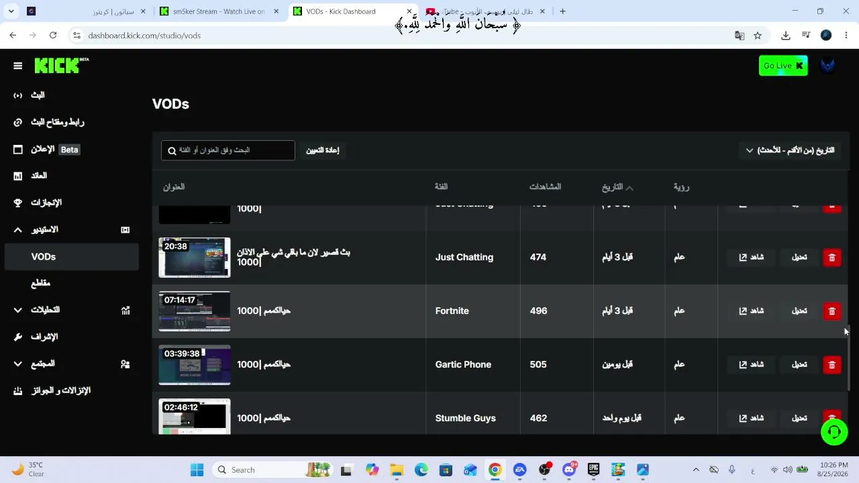Collapse the الاستديو section in the sidebar
Image resolution: width=859 pixels, height=483 pixels.
18,229
